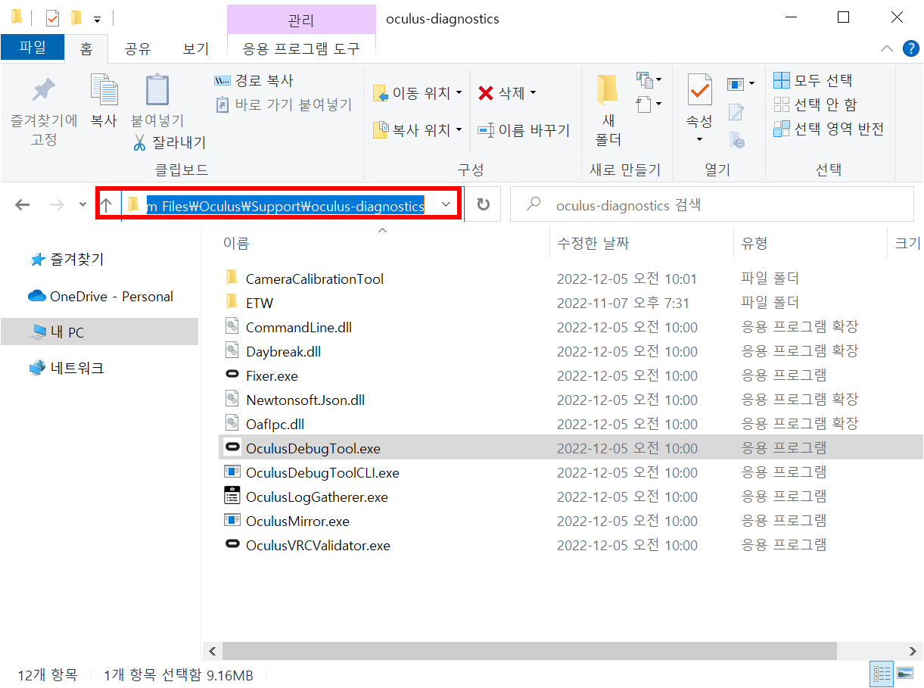Image resolution: width=924 pixels, height=688 pixels.
Task: Click the Edit icon in 열기 group
Action: [x=736, y=112]
